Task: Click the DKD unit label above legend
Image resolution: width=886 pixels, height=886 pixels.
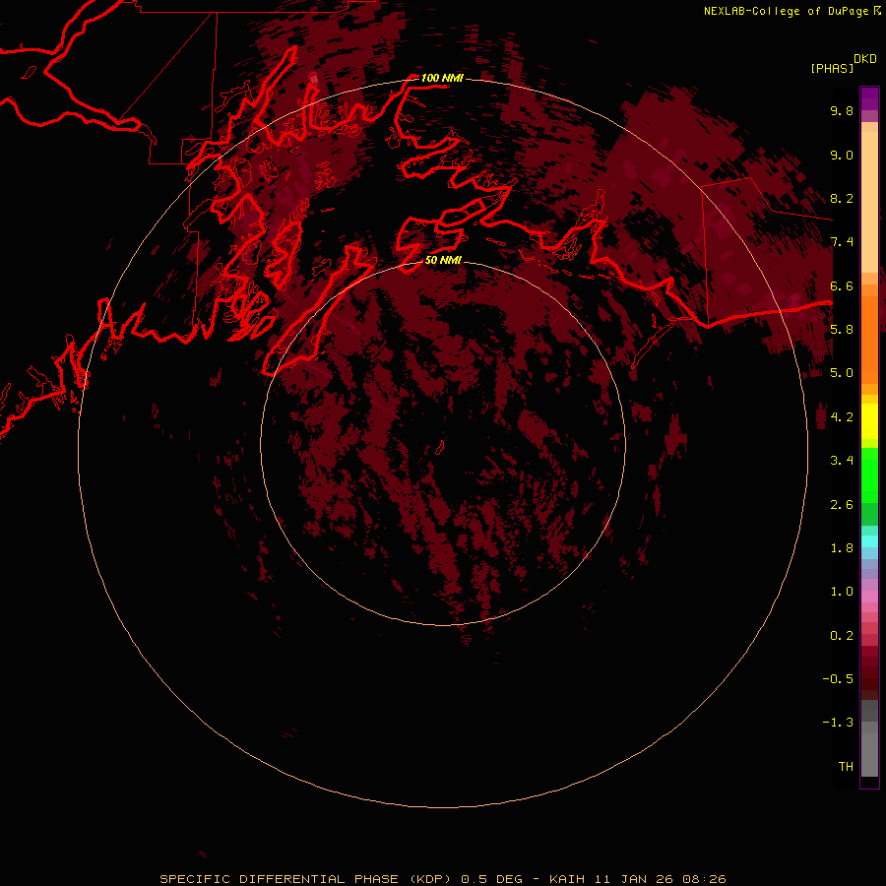Action: point(865,59)
